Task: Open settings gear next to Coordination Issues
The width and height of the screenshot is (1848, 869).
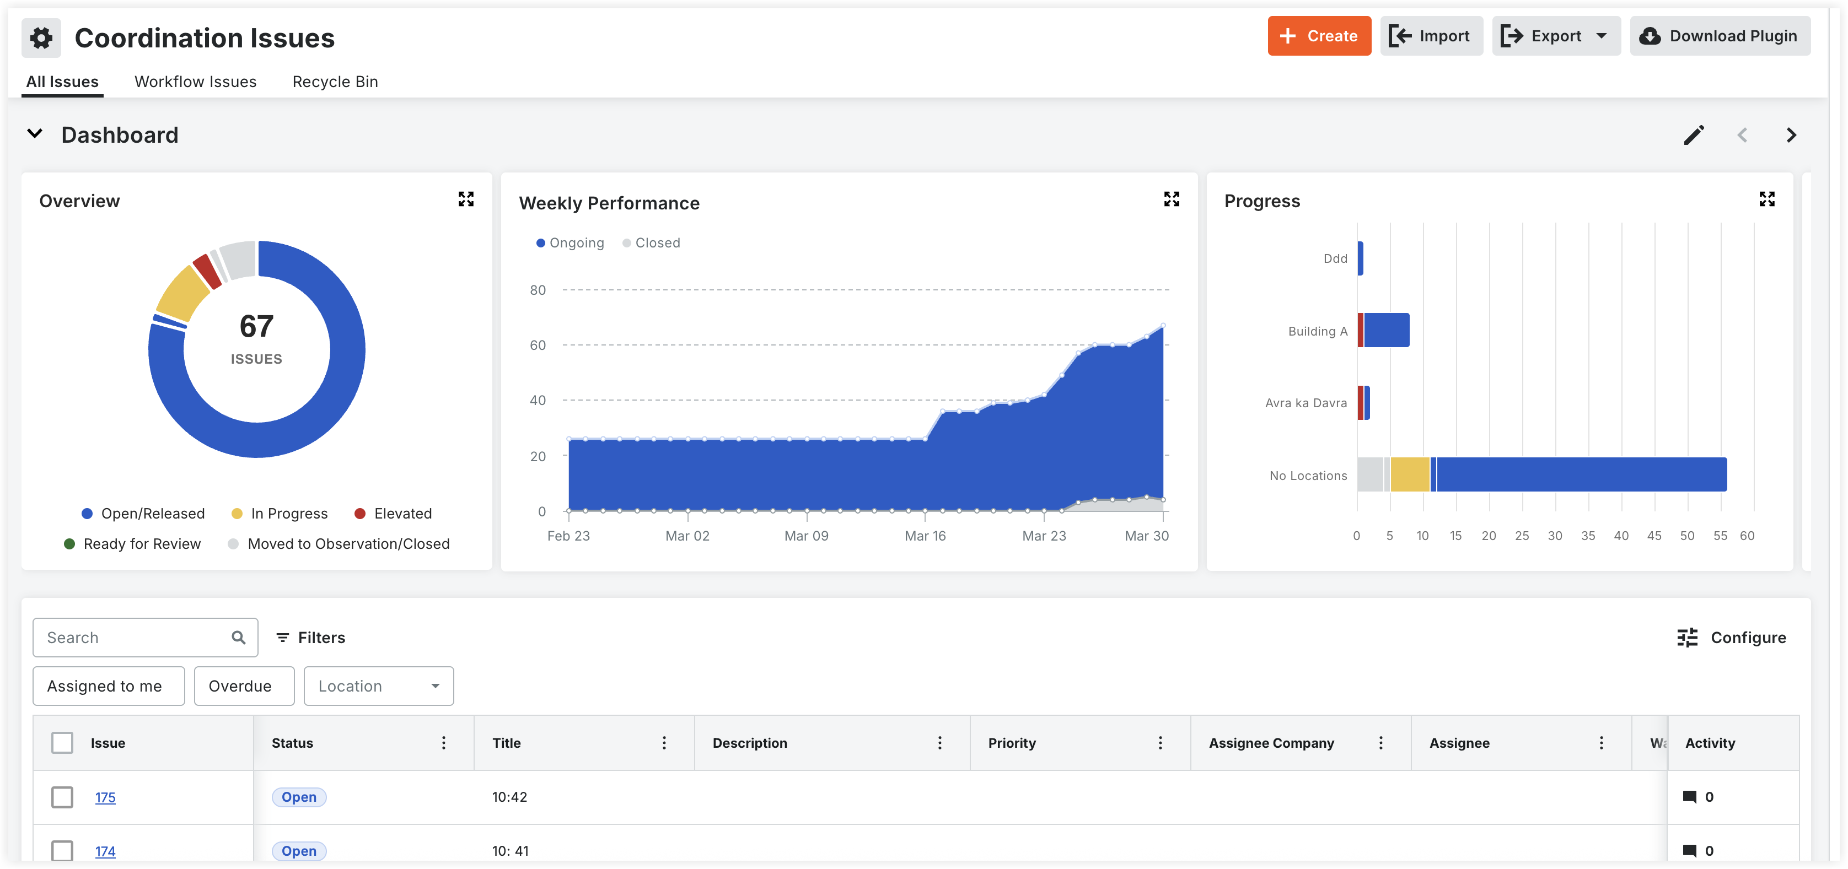Action: coord(41,37)
